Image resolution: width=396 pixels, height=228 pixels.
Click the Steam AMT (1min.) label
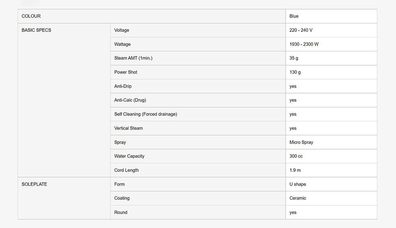(x=133, y=58)
